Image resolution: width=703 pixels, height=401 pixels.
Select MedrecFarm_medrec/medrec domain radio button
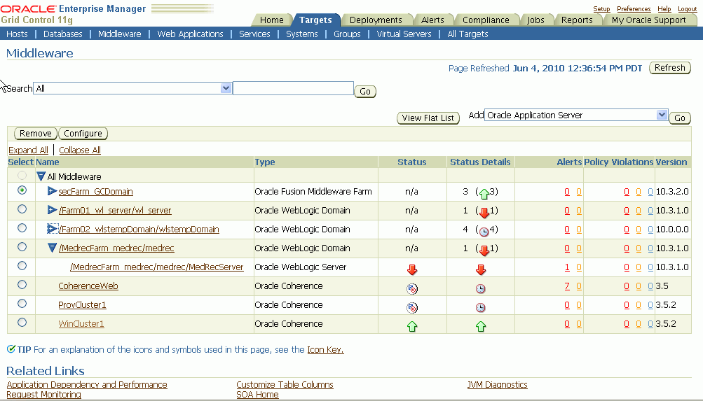[22, 246]
